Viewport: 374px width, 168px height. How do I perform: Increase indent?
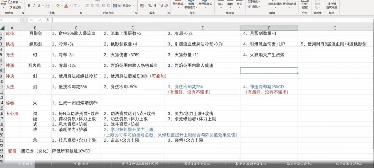108,6
